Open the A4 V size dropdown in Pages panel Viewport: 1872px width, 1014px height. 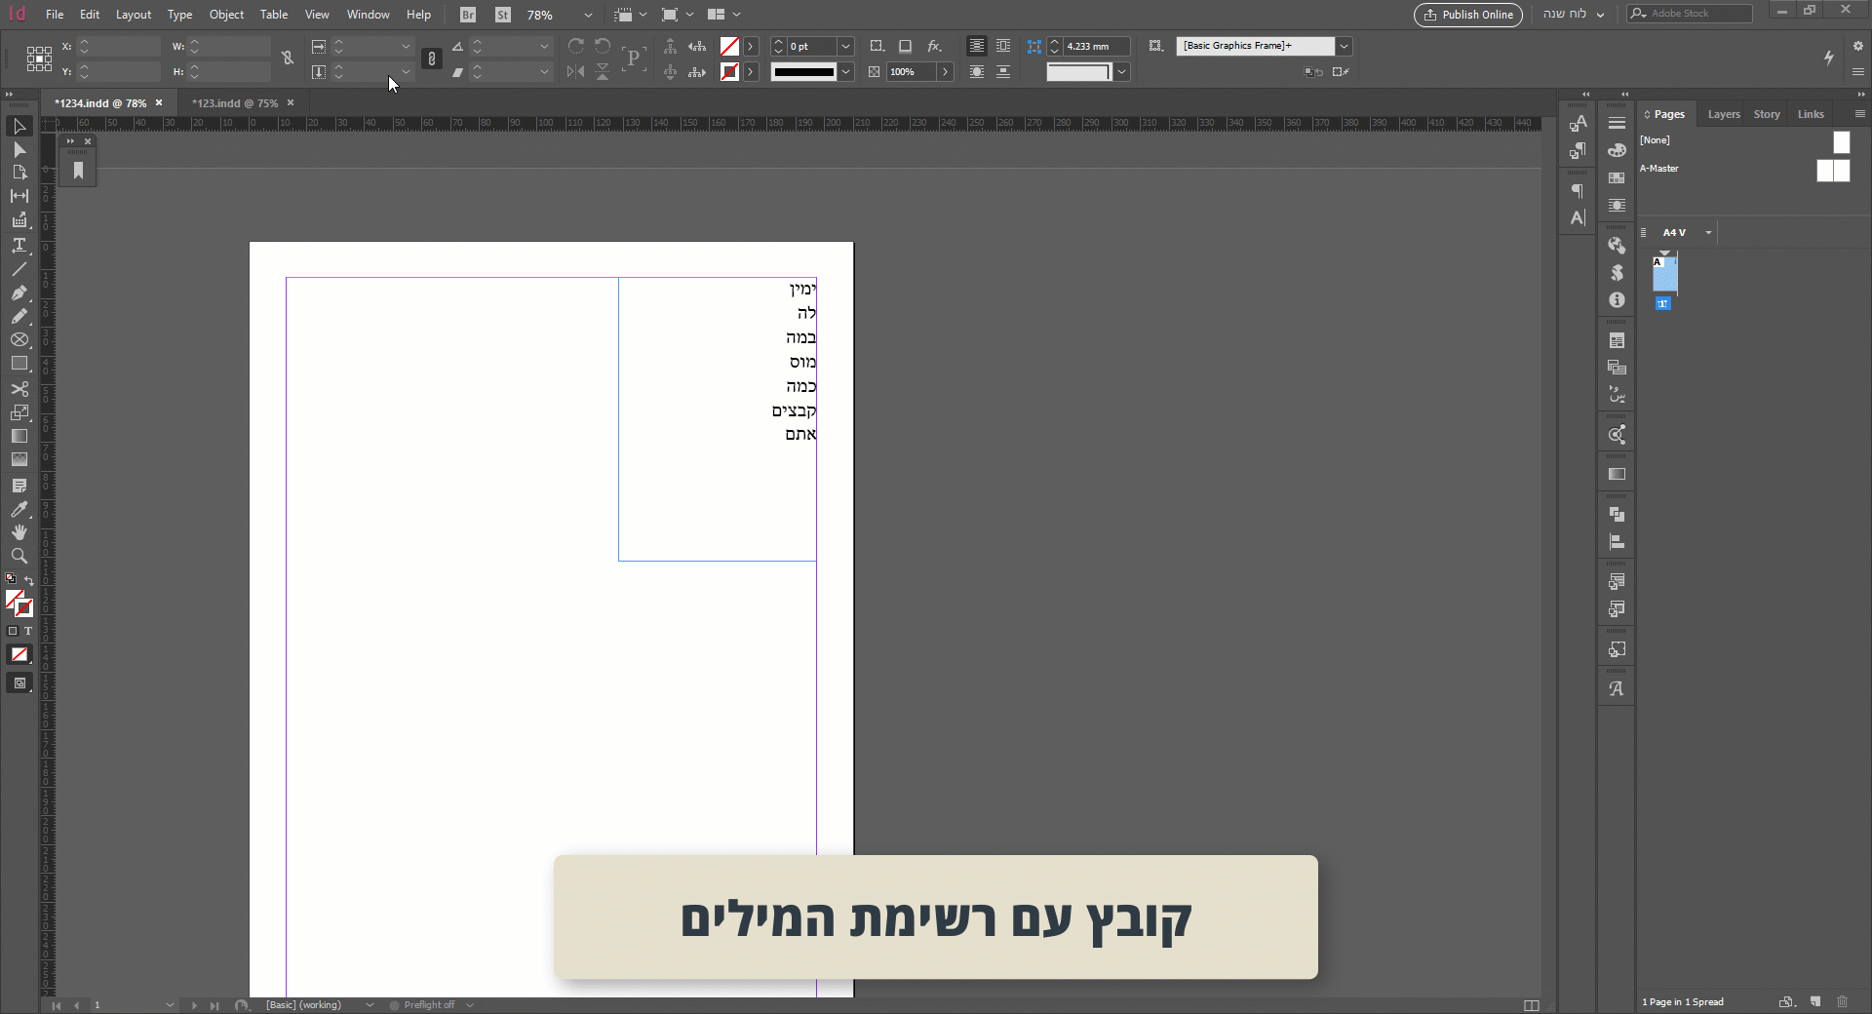(x=1707, y=233)
